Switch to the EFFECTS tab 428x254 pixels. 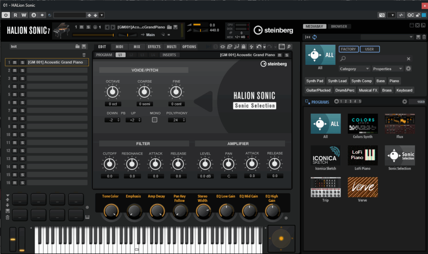click(x=154, y=47)
